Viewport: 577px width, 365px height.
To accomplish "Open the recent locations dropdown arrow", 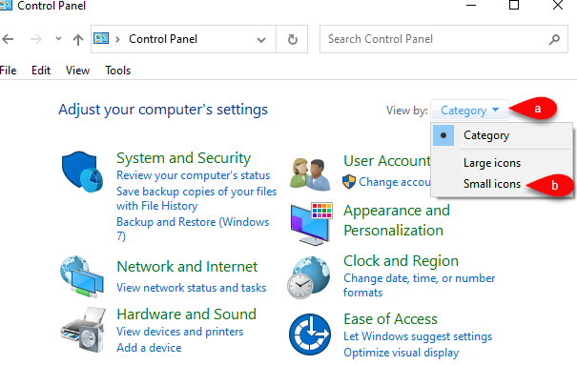I will pos(58,38).
